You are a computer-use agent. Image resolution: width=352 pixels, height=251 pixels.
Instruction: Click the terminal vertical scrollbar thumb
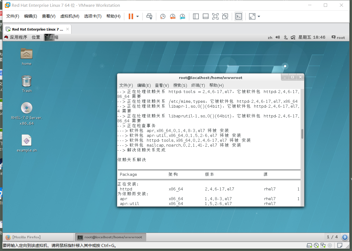(x=302, y=134)
